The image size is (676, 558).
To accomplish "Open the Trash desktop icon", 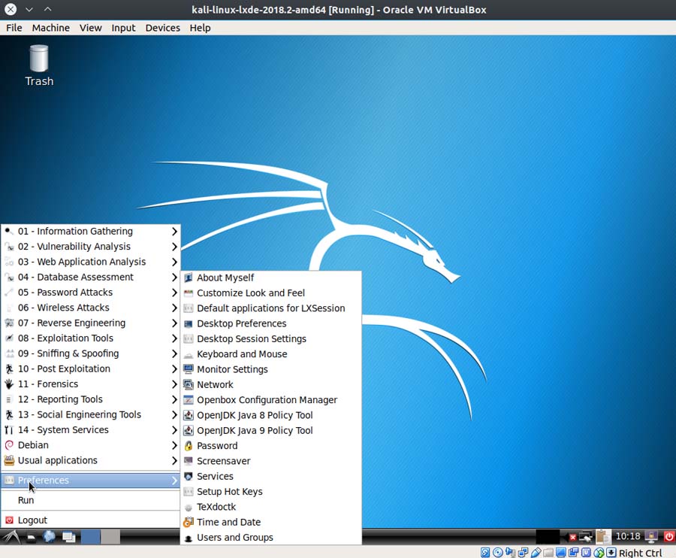I will (39, 65).
